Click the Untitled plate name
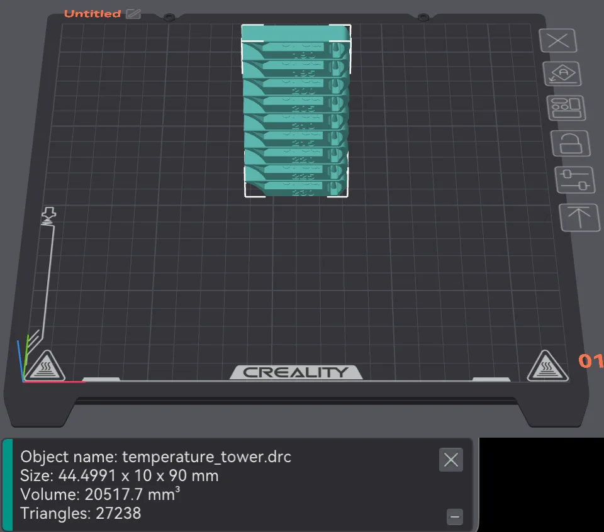Screen dimensions: 604x532 coord(92,14)
